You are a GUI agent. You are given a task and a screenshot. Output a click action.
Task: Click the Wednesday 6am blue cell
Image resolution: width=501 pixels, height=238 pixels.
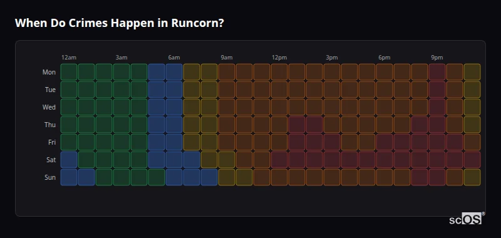[174, 107]
